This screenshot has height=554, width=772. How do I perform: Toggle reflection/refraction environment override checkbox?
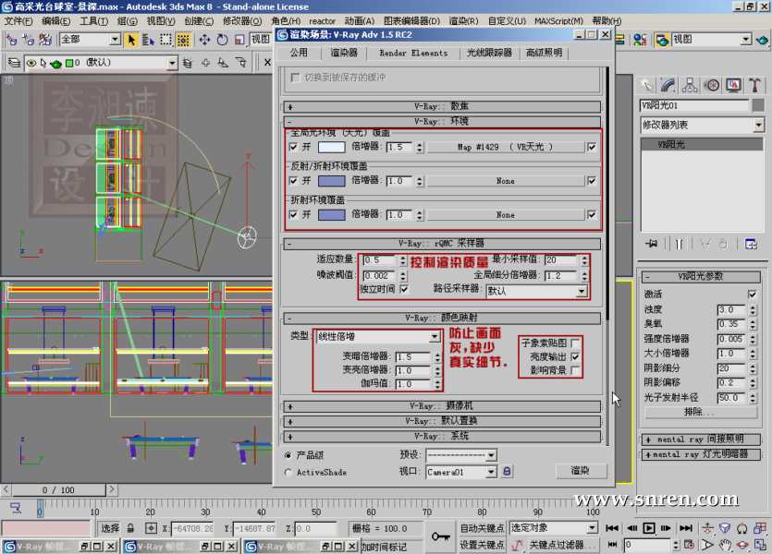click(293, 181)
